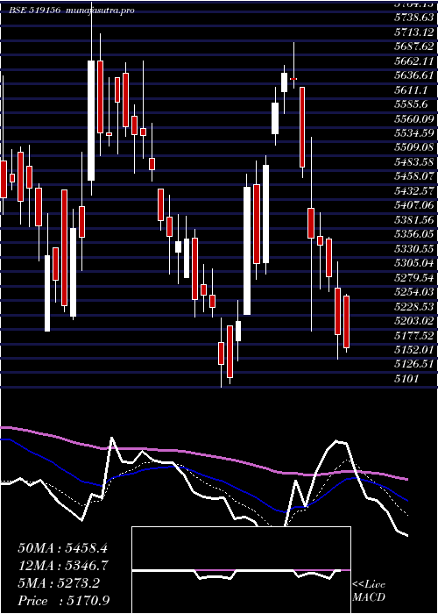Click the Price : 5170.9 readout
The image size is (438, 614).
click(x=64, y=600)
